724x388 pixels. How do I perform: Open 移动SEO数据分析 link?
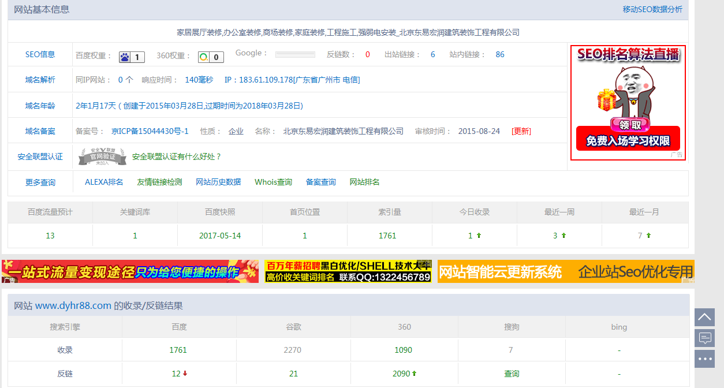[x=652, y=9]
